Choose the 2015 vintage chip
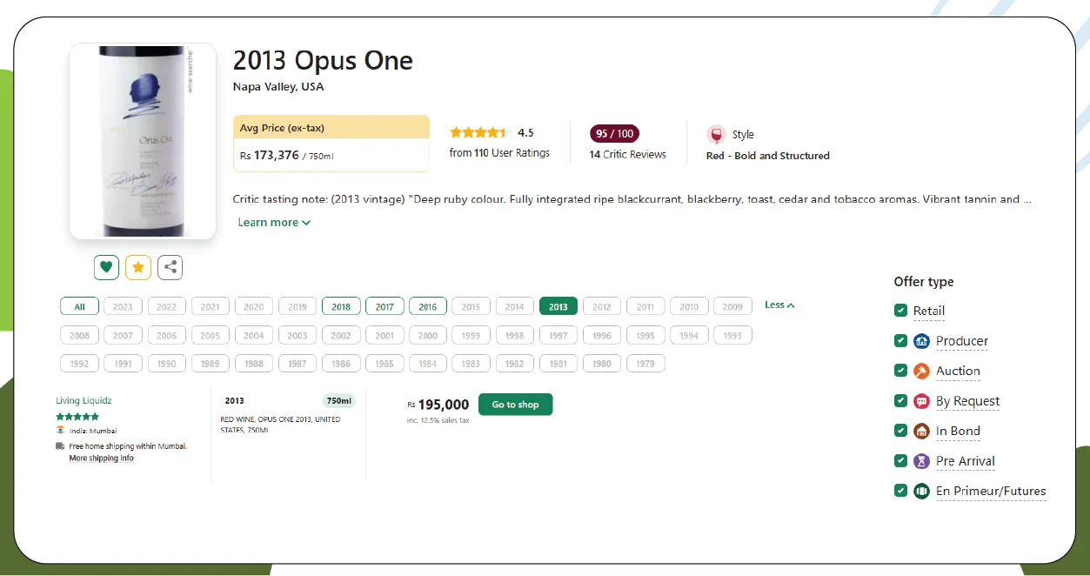The image size is (1090, 576). point(471,306)
